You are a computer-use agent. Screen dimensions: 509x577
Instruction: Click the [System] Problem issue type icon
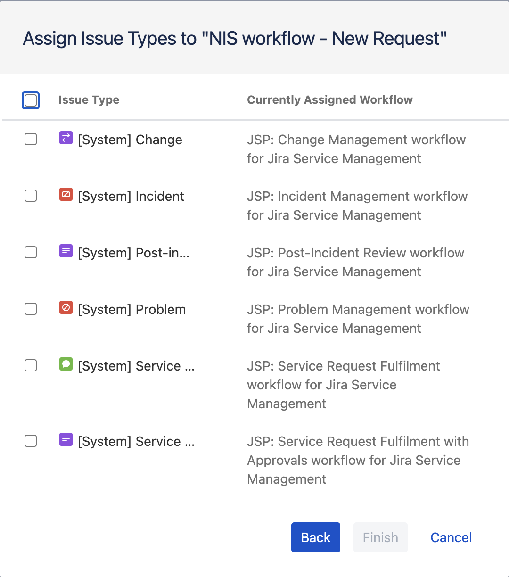tap(66, 308)
